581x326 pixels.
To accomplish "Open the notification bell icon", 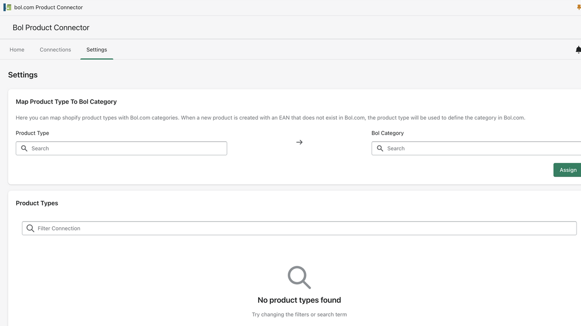I will coord(578,49).
